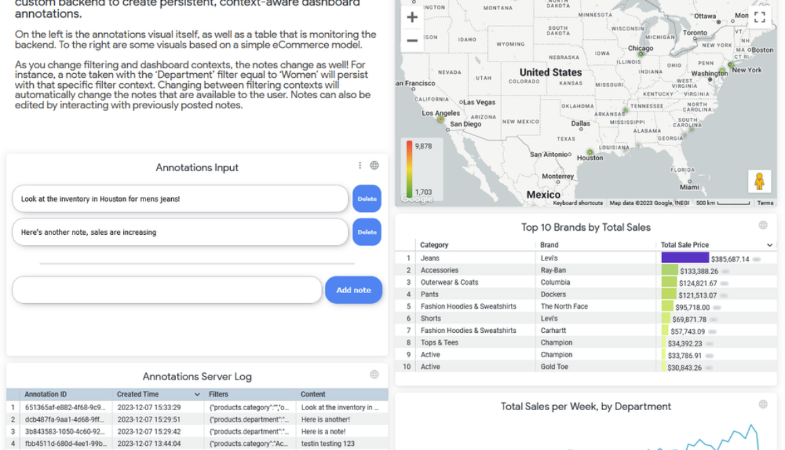Click the map heat legend color bar

tap(409, 168)
